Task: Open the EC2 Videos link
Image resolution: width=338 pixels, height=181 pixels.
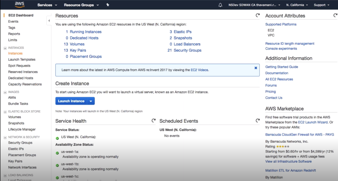Action: [199, 70]
